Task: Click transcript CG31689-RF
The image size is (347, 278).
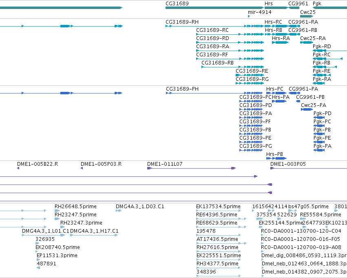Action: click(x=230, y=59)
